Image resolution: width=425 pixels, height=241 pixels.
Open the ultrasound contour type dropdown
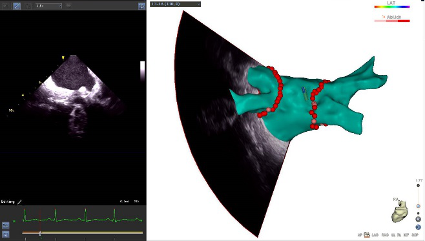click(x=49, y=6)
